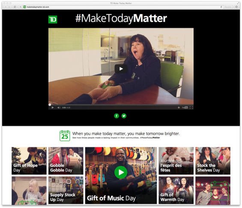Click the YouTube logo in video player
Image resolution: width=242 pixels, height=208 pixels.
[x=185, y=107]
